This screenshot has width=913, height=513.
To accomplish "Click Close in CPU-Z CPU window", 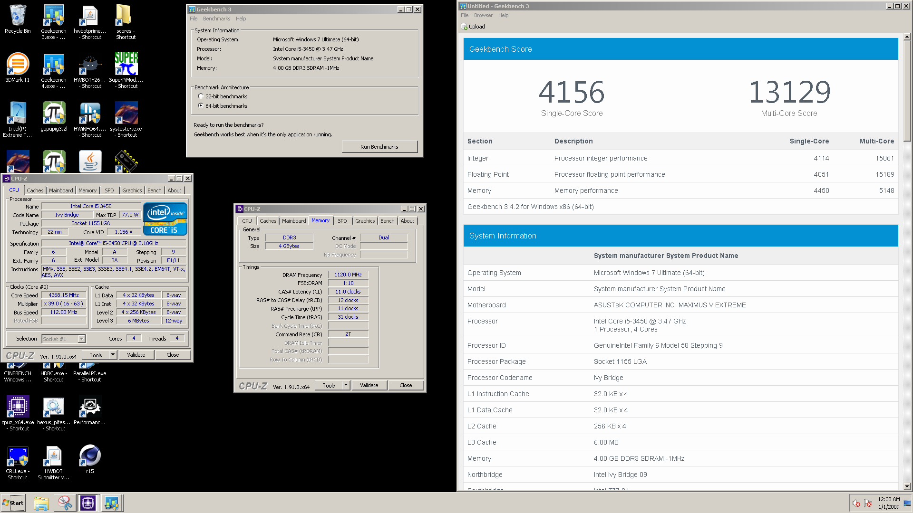I will 173,355.
